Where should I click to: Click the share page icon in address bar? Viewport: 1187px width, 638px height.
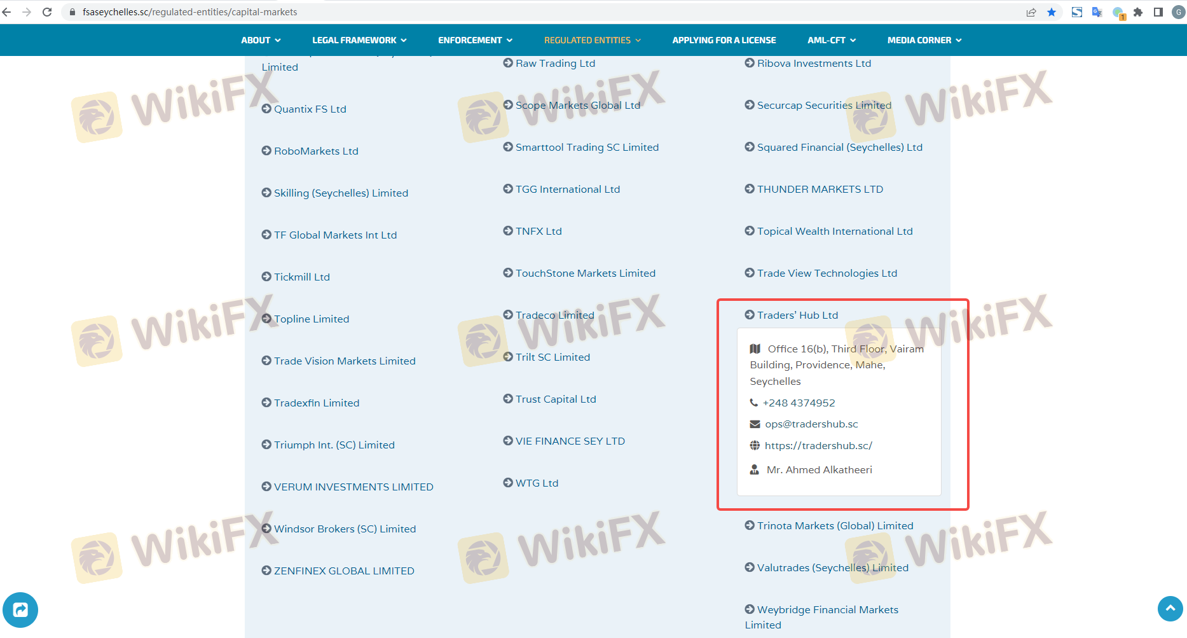coord(1031,12)
